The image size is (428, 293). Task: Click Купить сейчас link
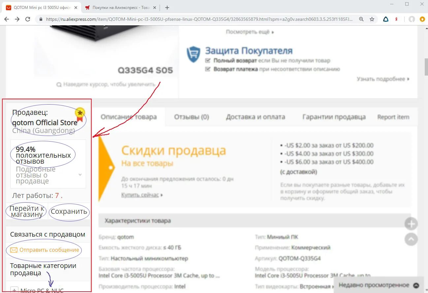point(142,195)
